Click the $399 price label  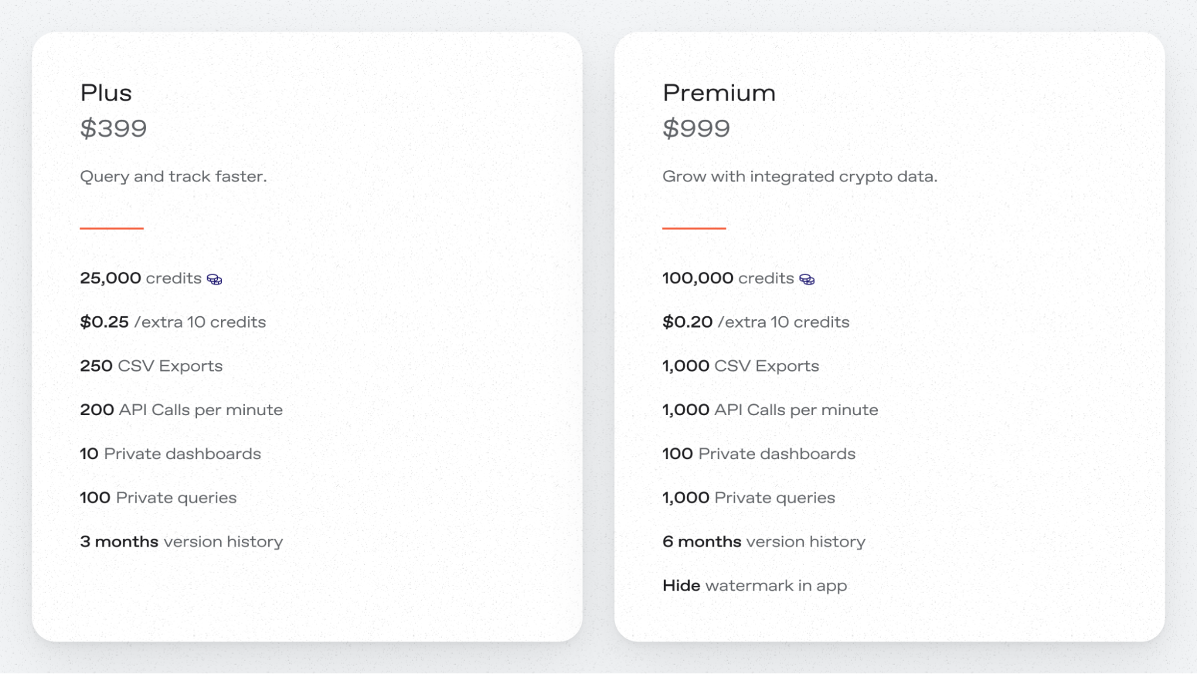(113, 128)
